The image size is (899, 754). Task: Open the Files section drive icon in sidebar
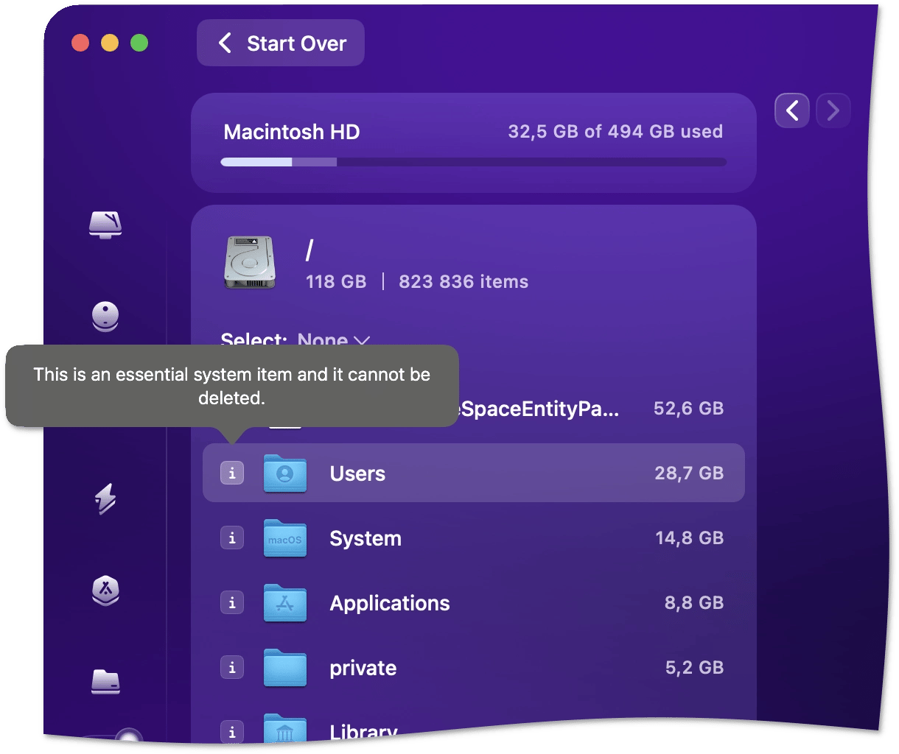click(x=105, y=681)
